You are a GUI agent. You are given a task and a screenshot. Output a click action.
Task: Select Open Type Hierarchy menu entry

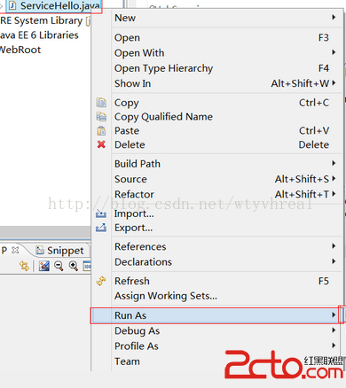tap(216, 68)
